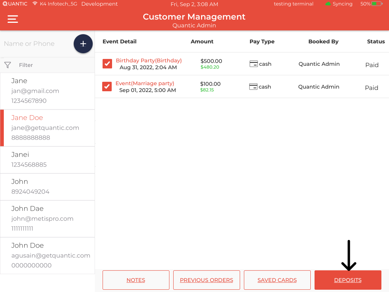Open the Event(Marriage party) link

(x=145, y=83)
